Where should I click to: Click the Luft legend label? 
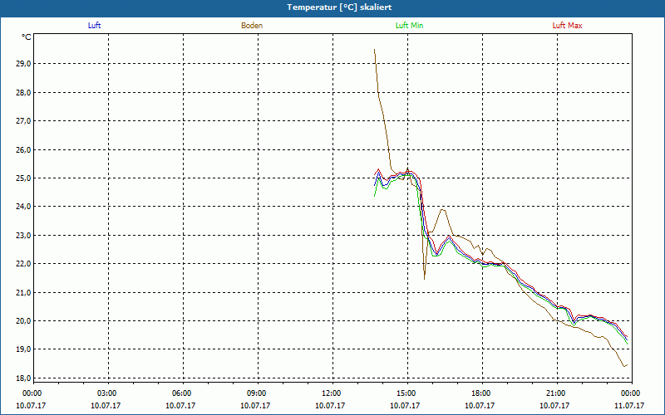94,26
